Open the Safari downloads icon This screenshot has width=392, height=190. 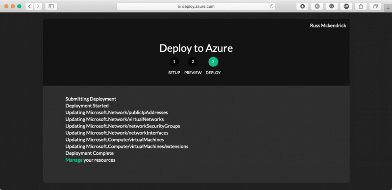[302, 6]
